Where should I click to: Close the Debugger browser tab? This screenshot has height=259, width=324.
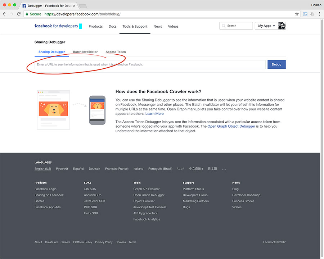(74, 6)
